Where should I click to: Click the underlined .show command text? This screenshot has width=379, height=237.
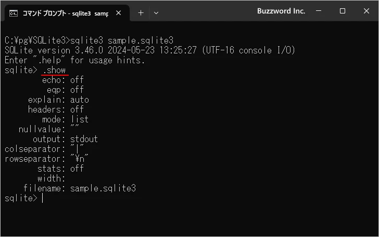pyautogui.click(x=54, y=70)
